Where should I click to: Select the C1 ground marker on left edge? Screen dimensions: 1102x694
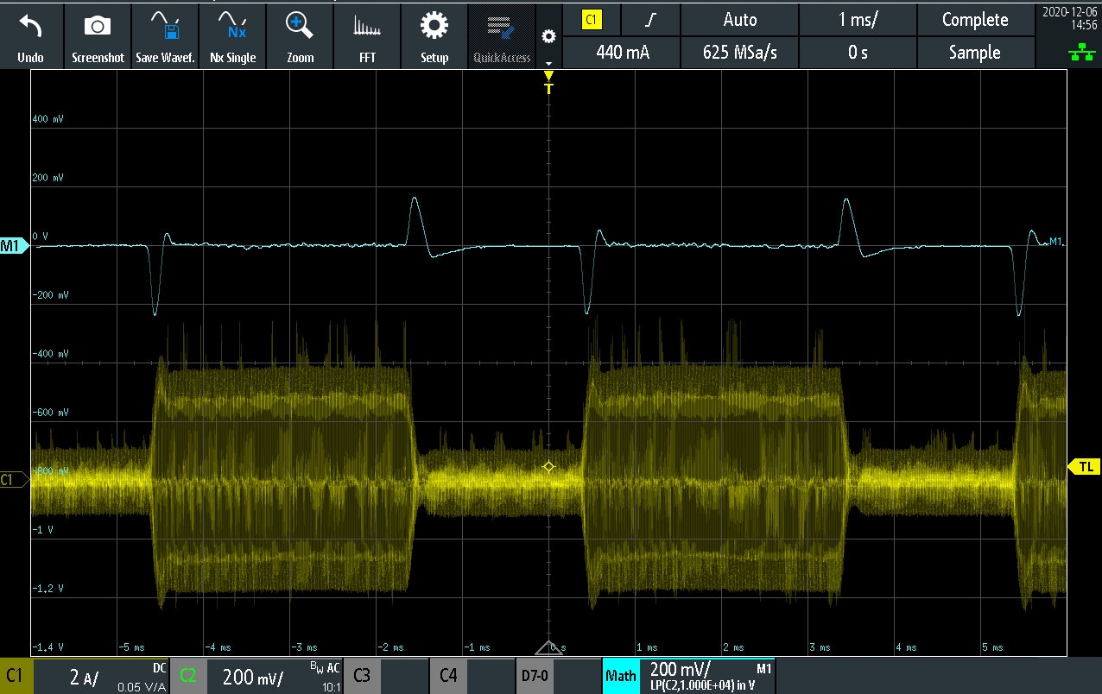point(13,479)
